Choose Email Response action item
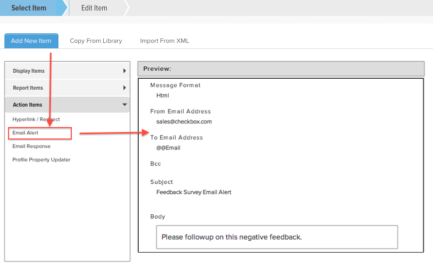The image size is (433, 271). point(31,146)
